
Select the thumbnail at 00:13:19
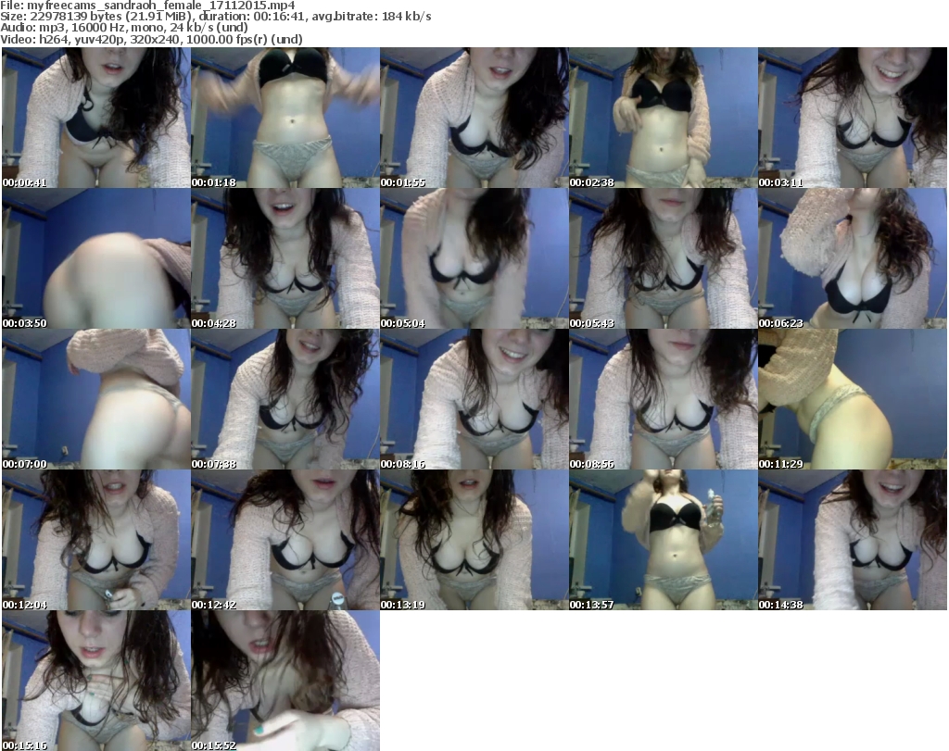point(474,540)
